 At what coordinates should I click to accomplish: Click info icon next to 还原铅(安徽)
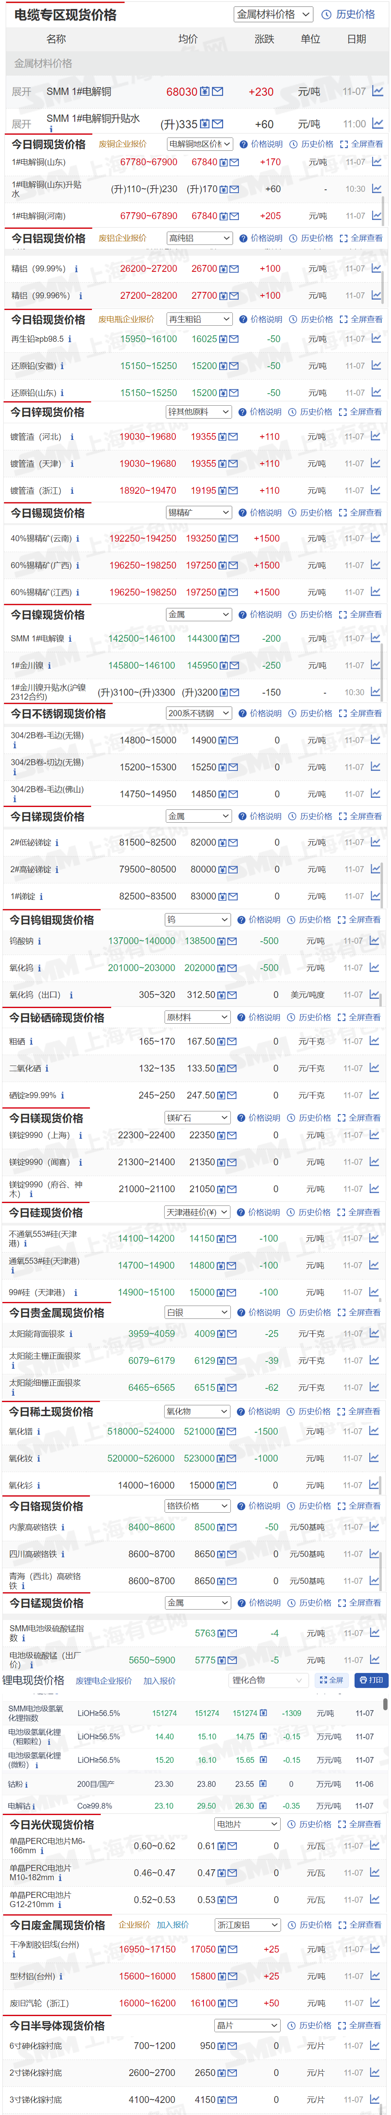pyautogui.click(x=62, y=366)
